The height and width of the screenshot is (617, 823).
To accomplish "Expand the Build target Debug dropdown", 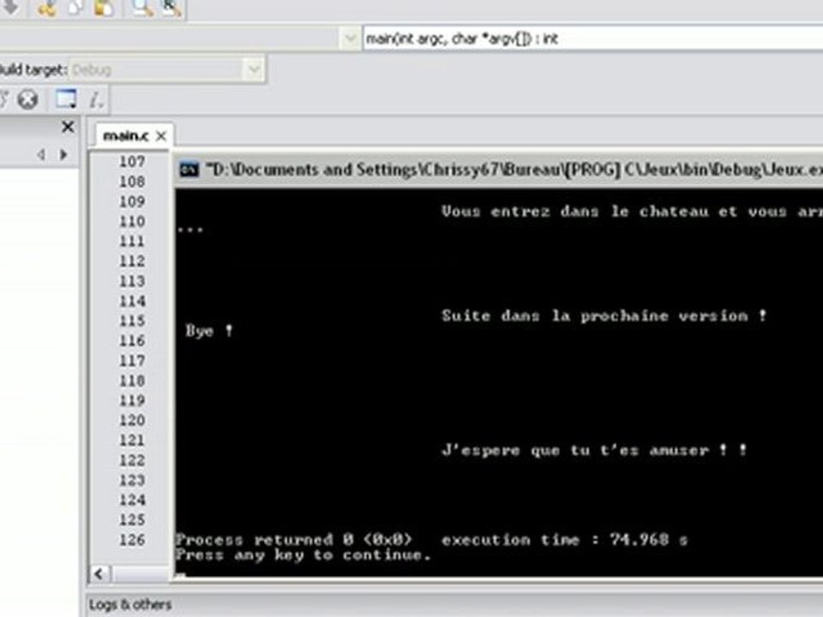I will point(254,69).
